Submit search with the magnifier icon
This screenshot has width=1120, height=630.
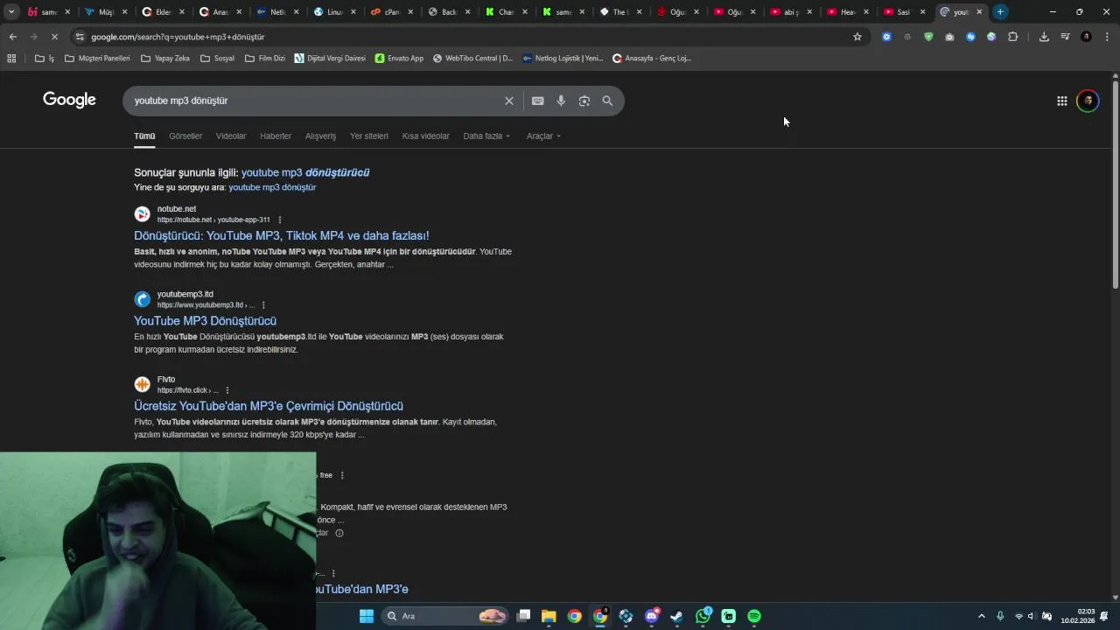(607, 101)
